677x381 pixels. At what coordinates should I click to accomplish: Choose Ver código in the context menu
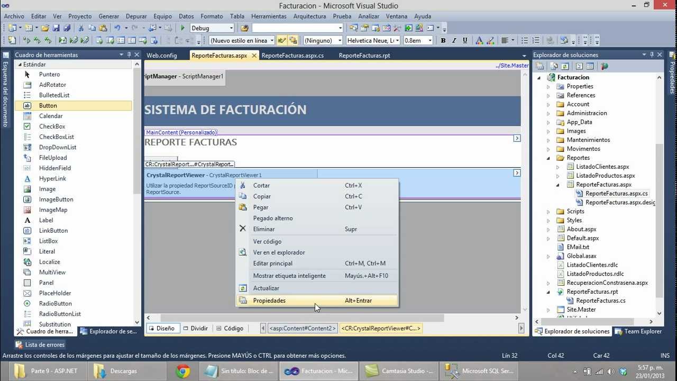click(317, 241)
